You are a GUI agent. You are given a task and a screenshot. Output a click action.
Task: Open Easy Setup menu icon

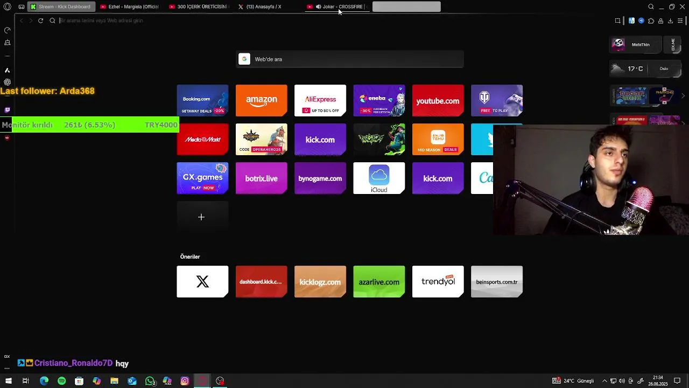(680, 21)
